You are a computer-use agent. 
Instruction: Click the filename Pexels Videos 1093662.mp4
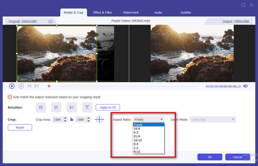[x=131, y=21]
